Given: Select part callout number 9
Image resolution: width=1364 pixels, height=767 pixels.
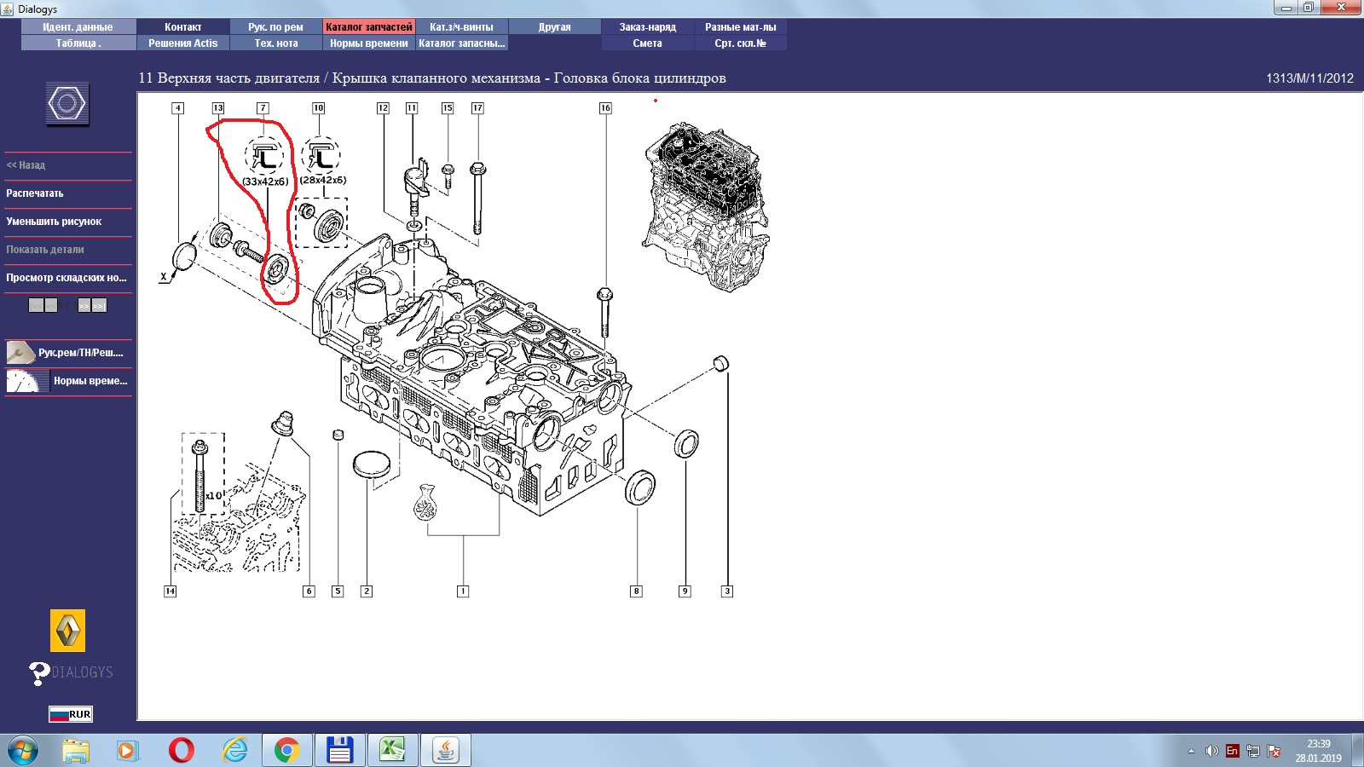Looking at the screenshot, I should [x=685, y=591].
